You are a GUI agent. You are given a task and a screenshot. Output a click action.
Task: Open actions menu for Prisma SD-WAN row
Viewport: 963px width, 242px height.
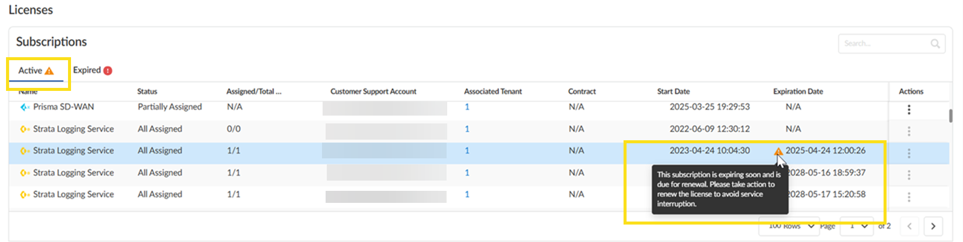tap(909, 110)
